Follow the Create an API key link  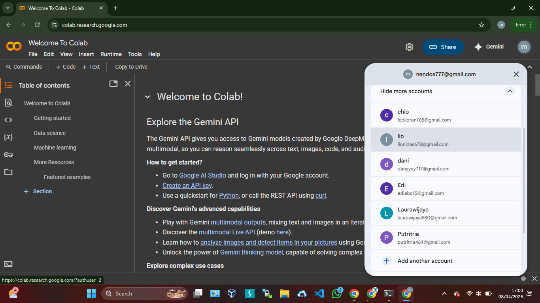point(187,185)
